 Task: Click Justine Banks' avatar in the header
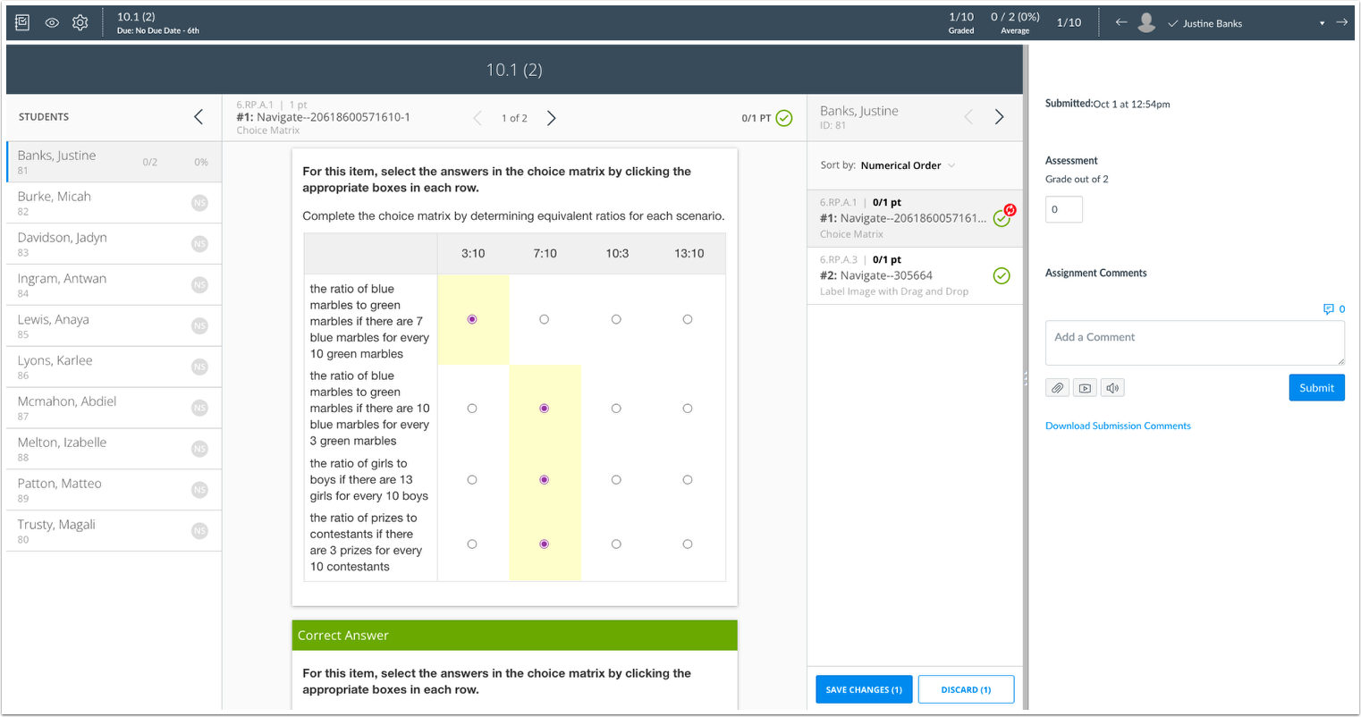tap(1146, 22)
